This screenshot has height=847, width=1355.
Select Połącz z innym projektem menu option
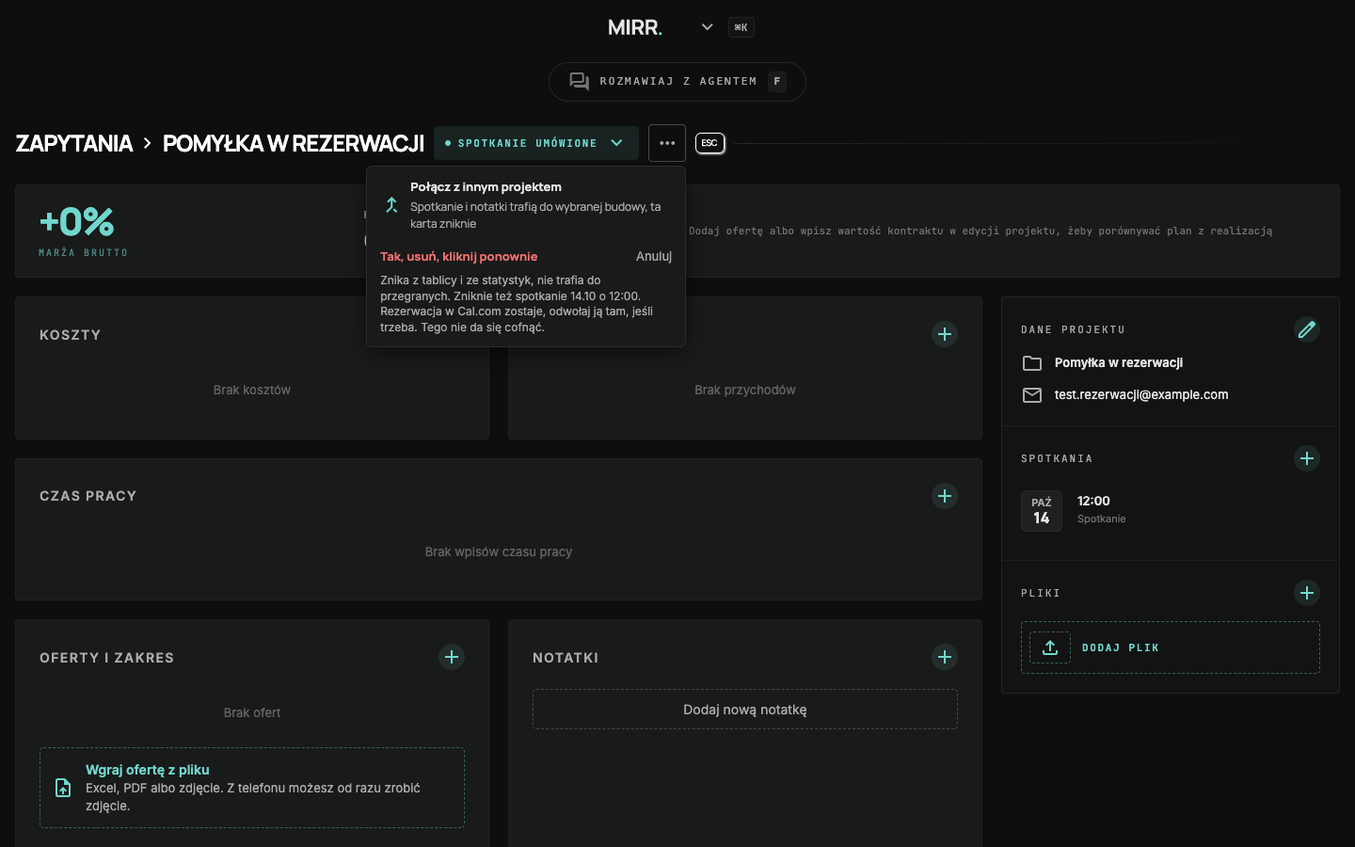tap(526, 205)
